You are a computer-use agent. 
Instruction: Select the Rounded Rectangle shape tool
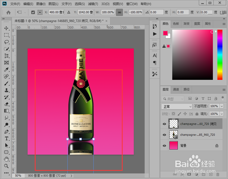(x=6, y=152)
